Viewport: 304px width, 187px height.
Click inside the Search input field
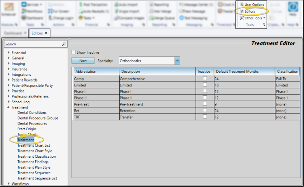click(x=33, y=44)
